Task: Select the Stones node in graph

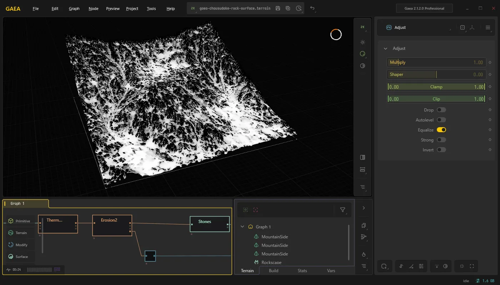Action: coord(210,224)
